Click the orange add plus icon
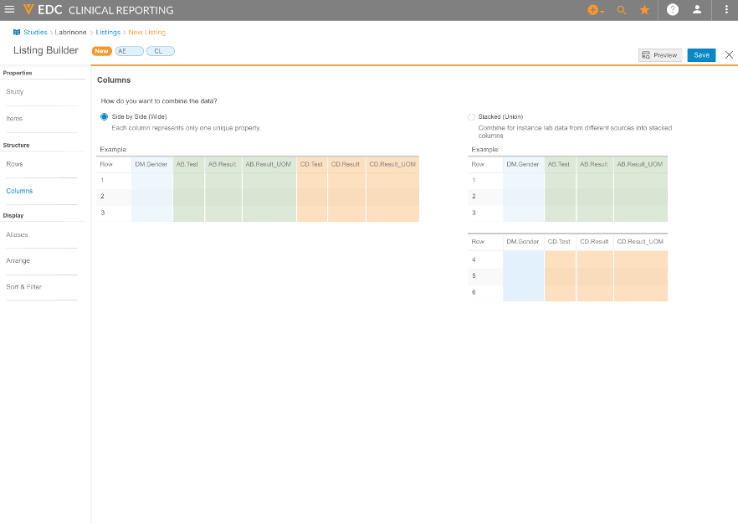This screenshot has height=524, width=738. 592,10
